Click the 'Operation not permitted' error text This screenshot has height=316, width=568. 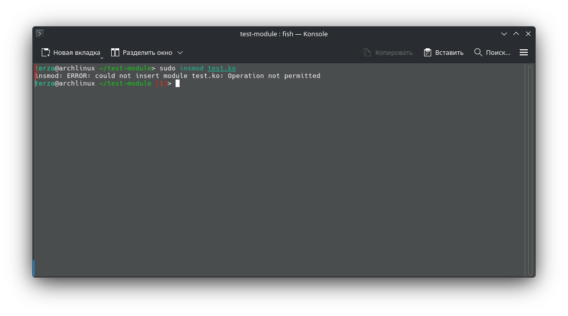click(x=274, y=76)
